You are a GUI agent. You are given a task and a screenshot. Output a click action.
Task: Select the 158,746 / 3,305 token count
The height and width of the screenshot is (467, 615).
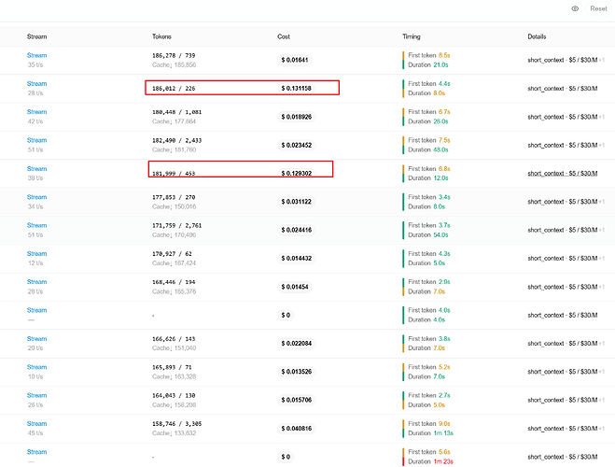coord(177,423)
